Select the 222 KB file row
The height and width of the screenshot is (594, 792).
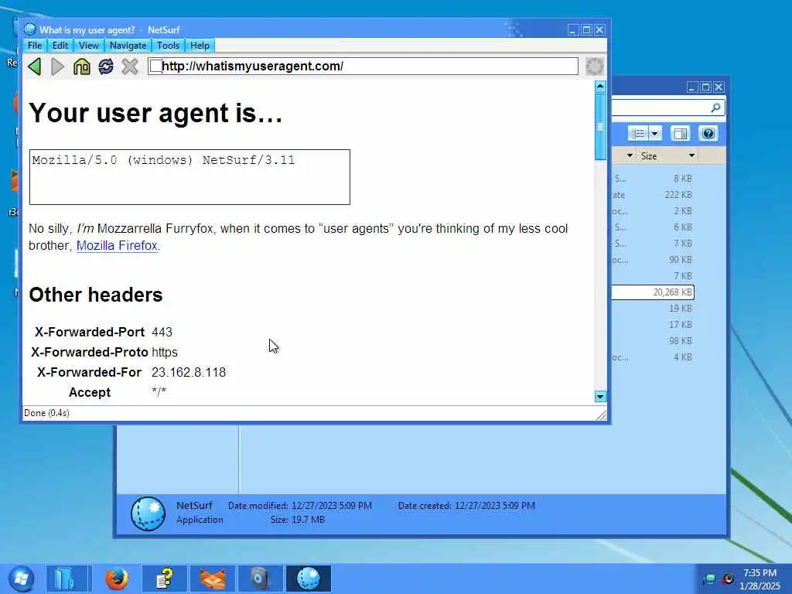point(653,194)
